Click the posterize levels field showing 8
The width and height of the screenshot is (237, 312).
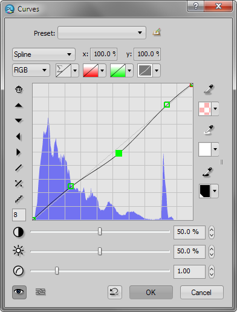[x=19, y=215]
